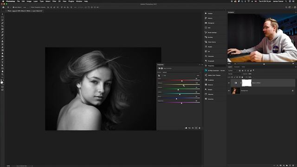Open the 3D Map Generator Terrain panel

215,71
